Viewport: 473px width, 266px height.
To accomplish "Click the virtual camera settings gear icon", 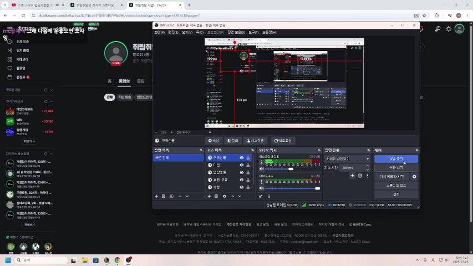I will click(414, 176).
